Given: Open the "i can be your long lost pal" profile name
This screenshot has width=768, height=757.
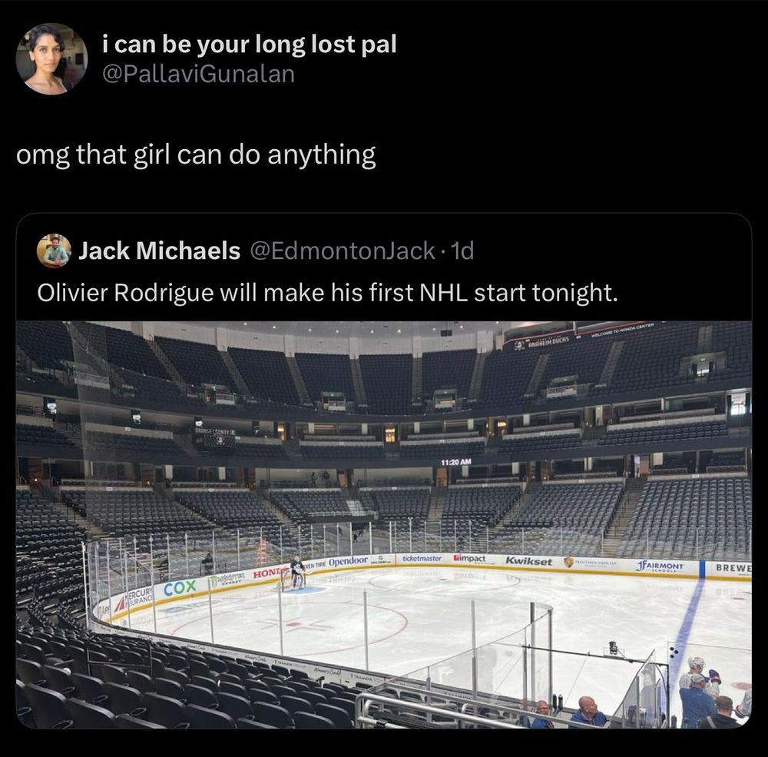Looking at the screenshot, I should 250,45.
